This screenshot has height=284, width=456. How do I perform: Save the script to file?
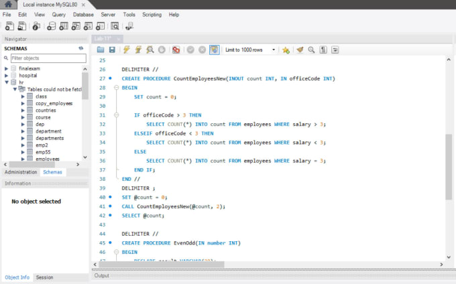click(112, 50)
